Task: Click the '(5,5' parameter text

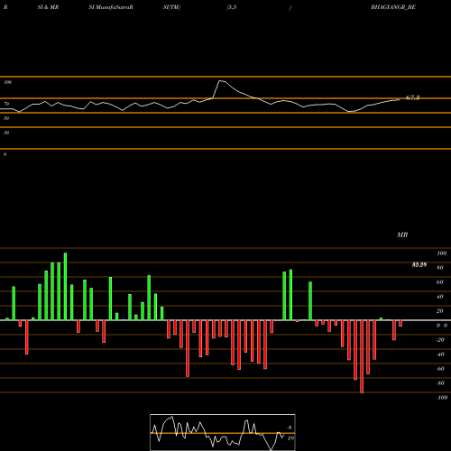Action: pos(232,7)
